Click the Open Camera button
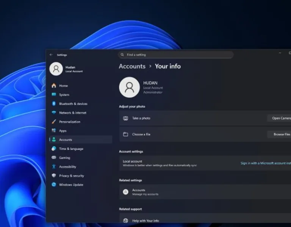The height and width of the screenshot is (227, 291). point(280,118)
